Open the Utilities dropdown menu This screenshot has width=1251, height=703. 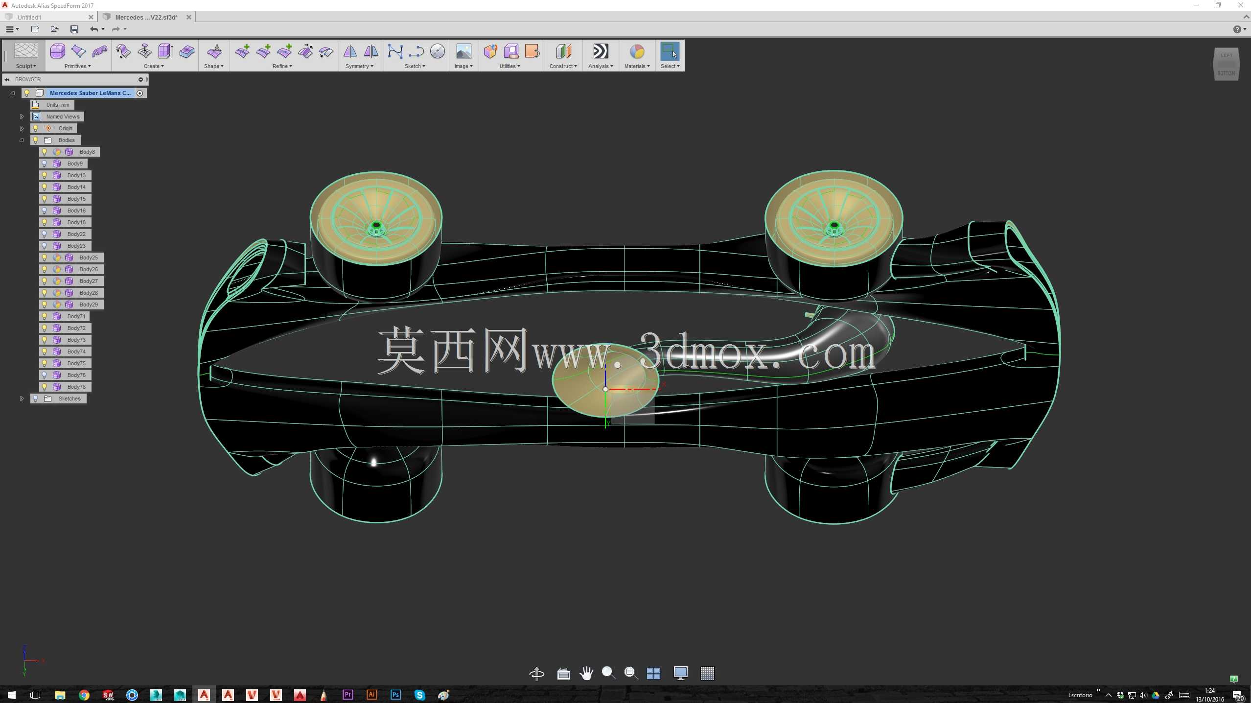510,66
